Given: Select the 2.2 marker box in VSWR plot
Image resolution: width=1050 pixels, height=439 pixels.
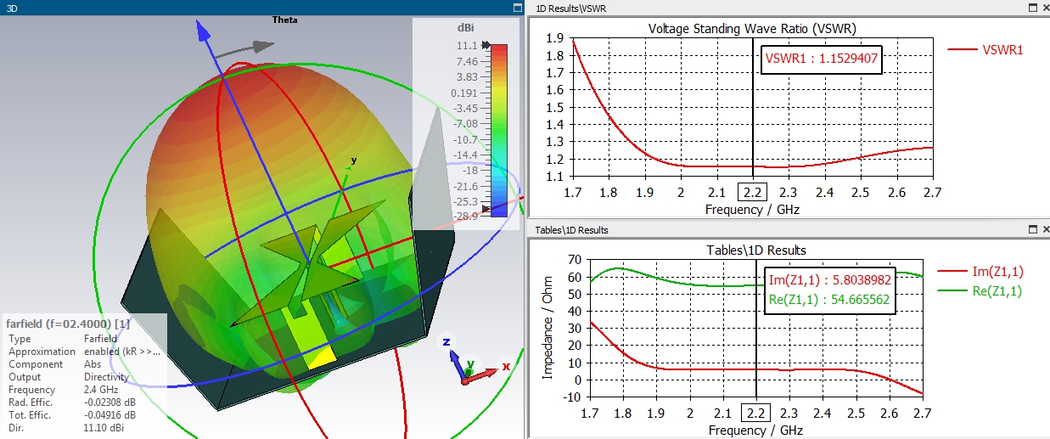Looking at the screenshot, I should (x=753, y=191).
